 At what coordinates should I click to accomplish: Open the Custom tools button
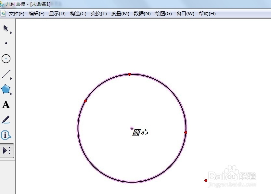point(7,150)
